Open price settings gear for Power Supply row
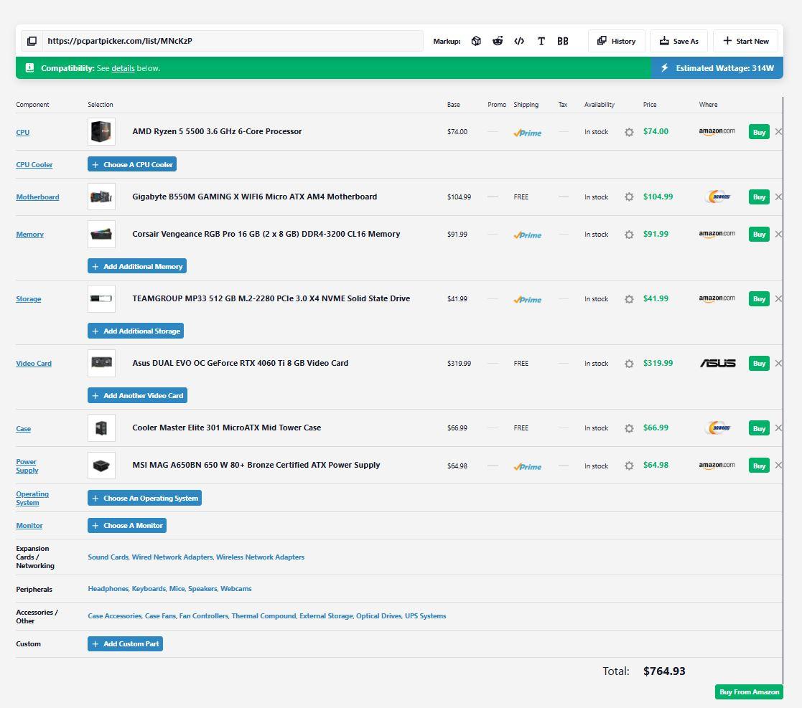The height and width of the screenshot is (708, 802). point(629,466)
